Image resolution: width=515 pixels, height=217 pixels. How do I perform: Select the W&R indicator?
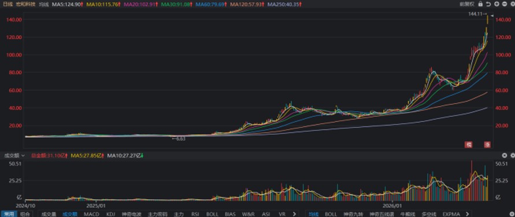(x=249, y=214)
